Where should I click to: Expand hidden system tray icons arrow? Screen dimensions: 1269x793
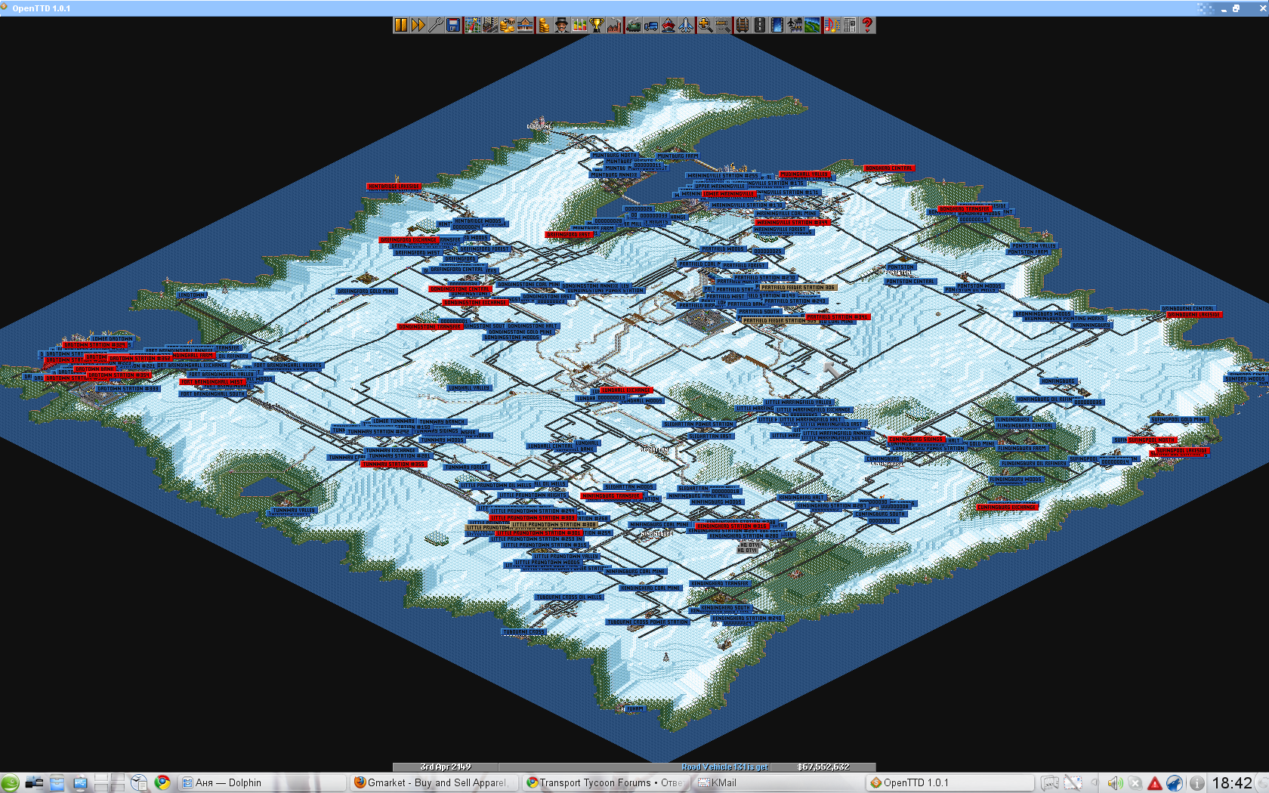[1094, 782]
